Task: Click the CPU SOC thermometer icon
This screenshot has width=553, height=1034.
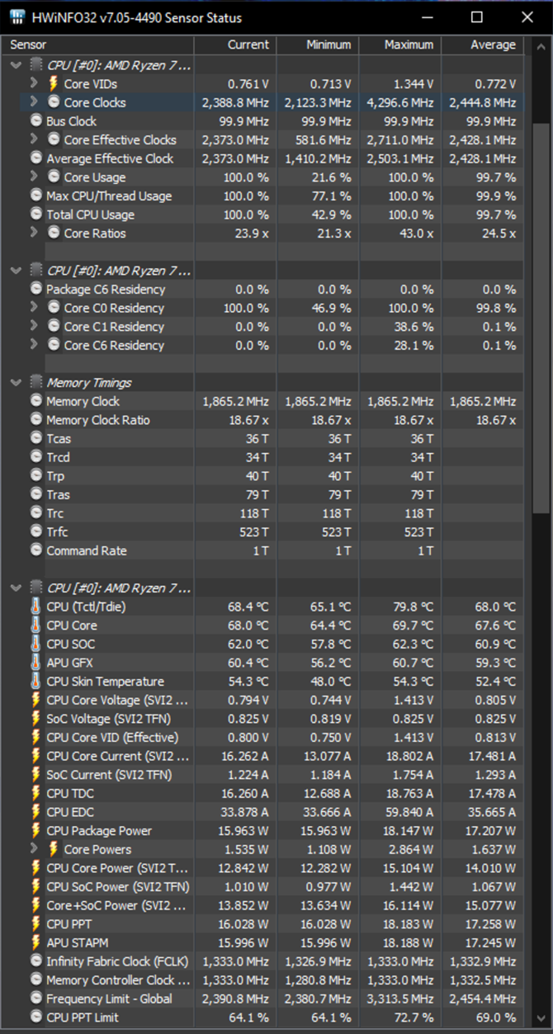Action: (36, 644)
